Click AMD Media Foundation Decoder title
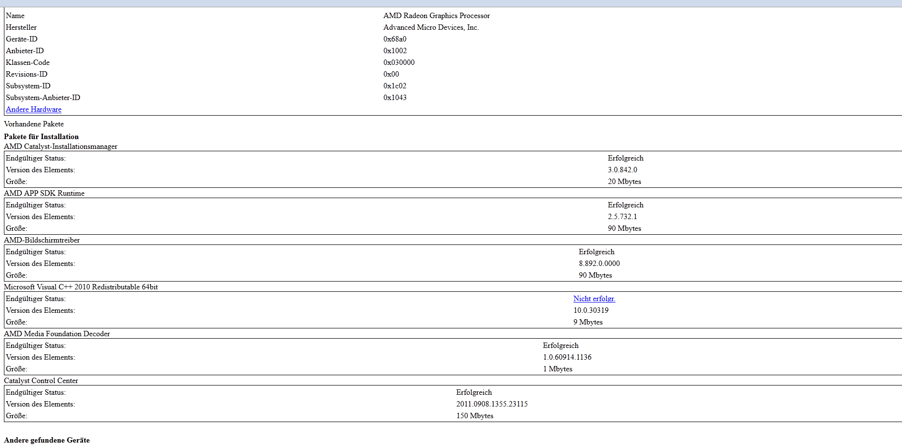Image resolution: width=902 pixels, height=446 pixels. [57, 334]
